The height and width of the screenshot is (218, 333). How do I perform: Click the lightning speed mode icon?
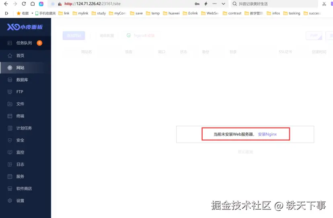206,4
